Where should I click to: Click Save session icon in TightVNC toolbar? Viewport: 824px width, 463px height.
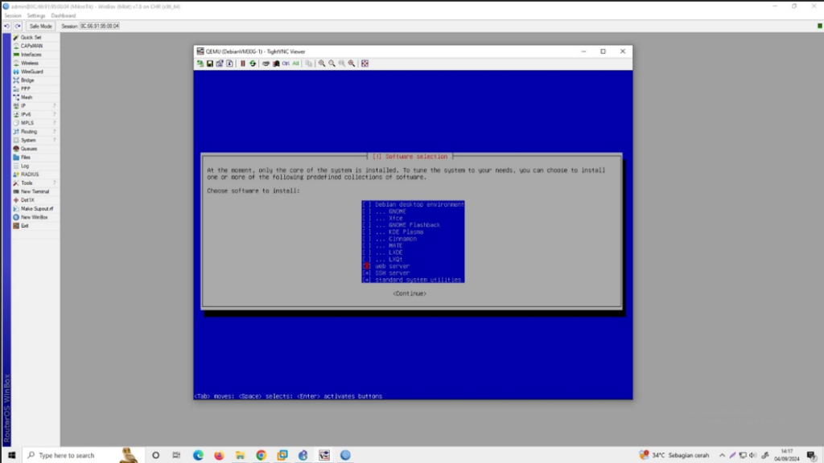click(x=210, y=64)
